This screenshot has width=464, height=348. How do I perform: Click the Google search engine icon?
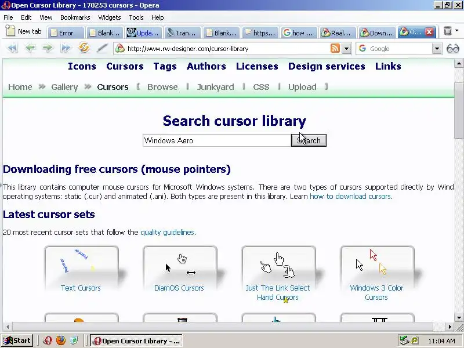362,49
